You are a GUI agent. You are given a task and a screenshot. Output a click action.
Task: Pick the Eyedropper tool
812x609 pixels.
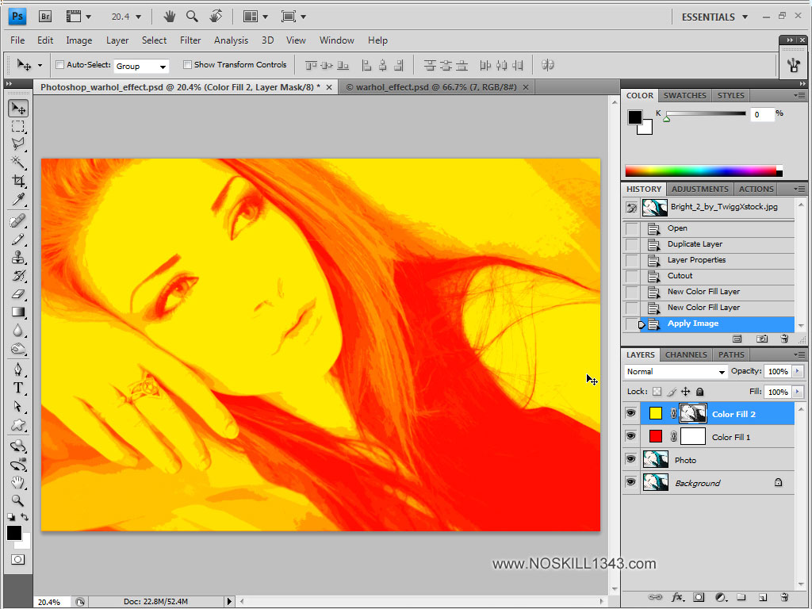click(x=18, y=199)
